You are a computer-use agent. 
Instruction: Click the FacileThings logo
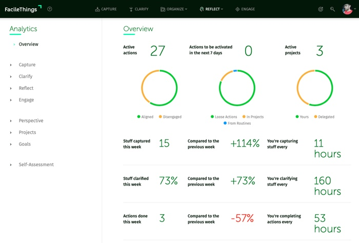(x=23, y=9)
